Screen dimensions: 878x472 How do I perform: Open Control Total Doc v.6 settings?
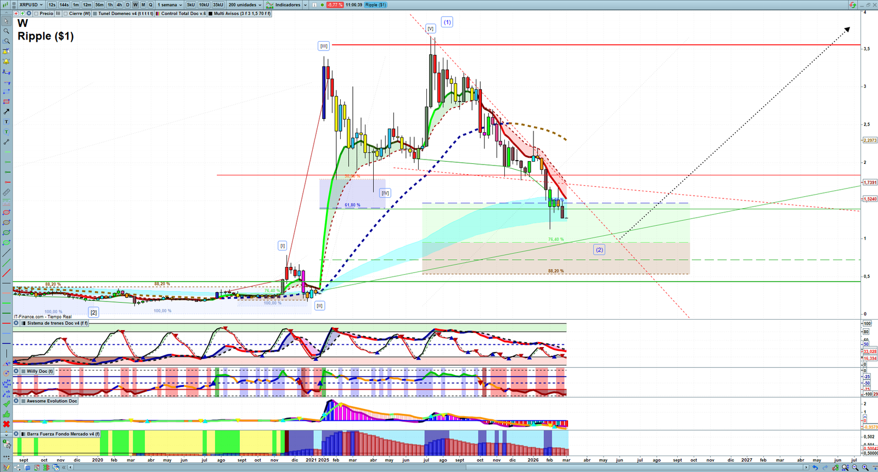[183, 14]
